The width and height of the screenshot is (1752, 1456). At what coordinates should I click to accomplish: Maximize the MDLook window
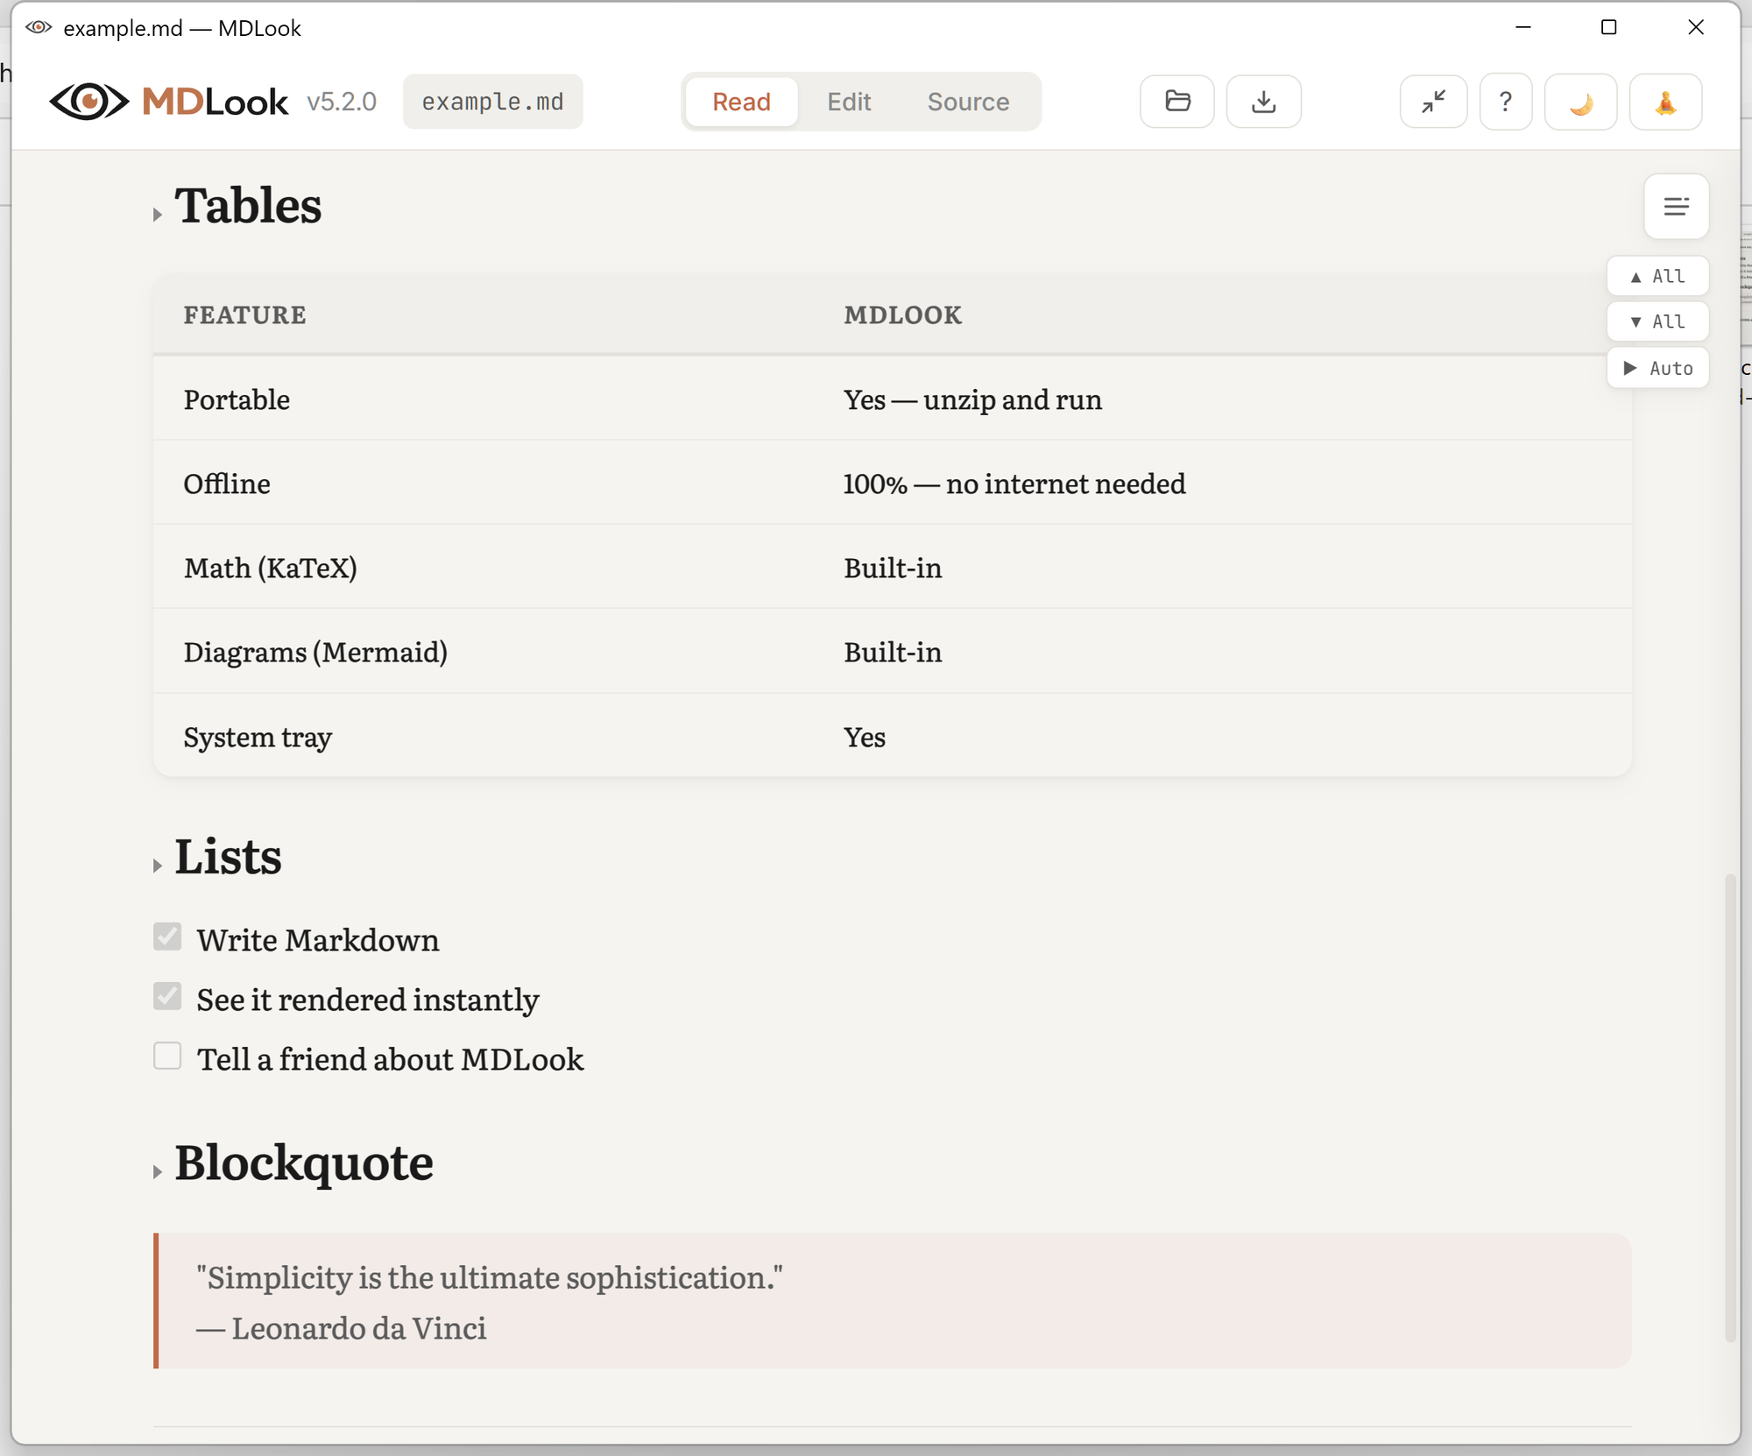(1608, 27)
